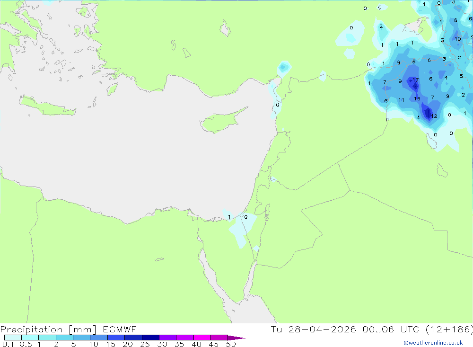Select the '8' precipitation value on map
473x347 pixels.
[414, 62]
